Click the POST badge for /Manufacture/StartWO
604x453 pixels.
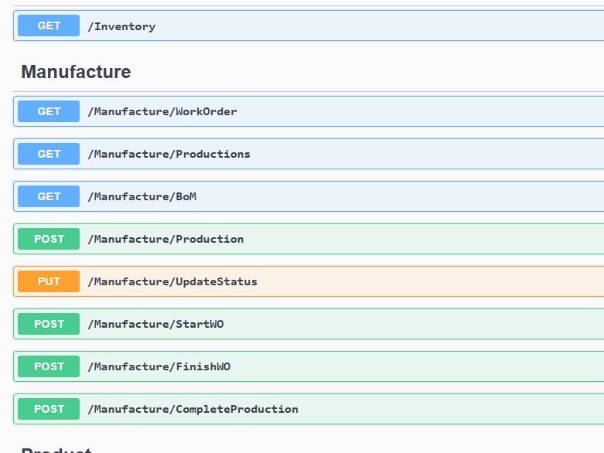tap(49, 324)
